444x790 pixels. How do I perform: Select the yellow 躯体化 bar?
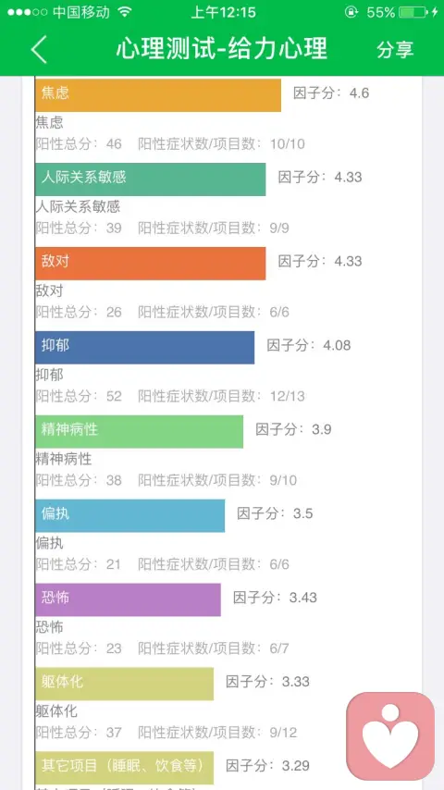click(x=125, y=685)
